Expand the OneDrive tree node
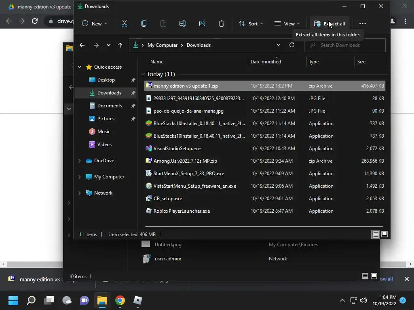 click(x=80, y=161)
